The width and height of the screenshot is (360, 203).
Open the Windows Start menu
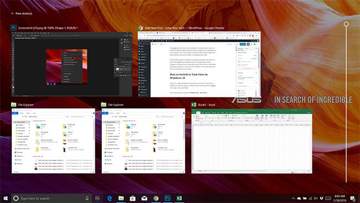click(6, 198)
